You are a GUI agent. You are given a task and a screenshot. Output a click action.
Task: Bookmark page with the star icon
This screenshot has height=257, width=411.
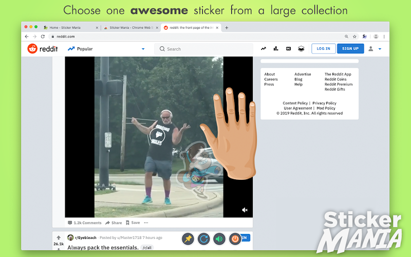click(x=354, y=36)
